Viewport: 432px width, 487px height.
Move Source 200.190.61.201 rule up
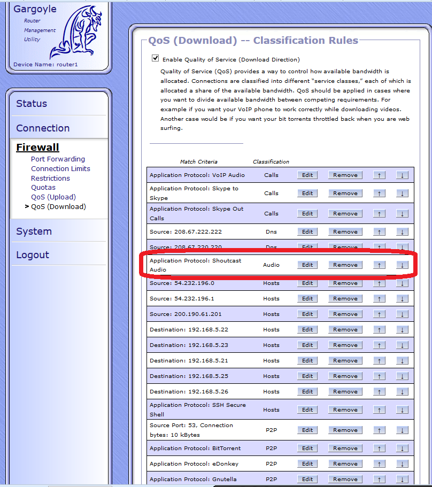(x=379, y=314)
